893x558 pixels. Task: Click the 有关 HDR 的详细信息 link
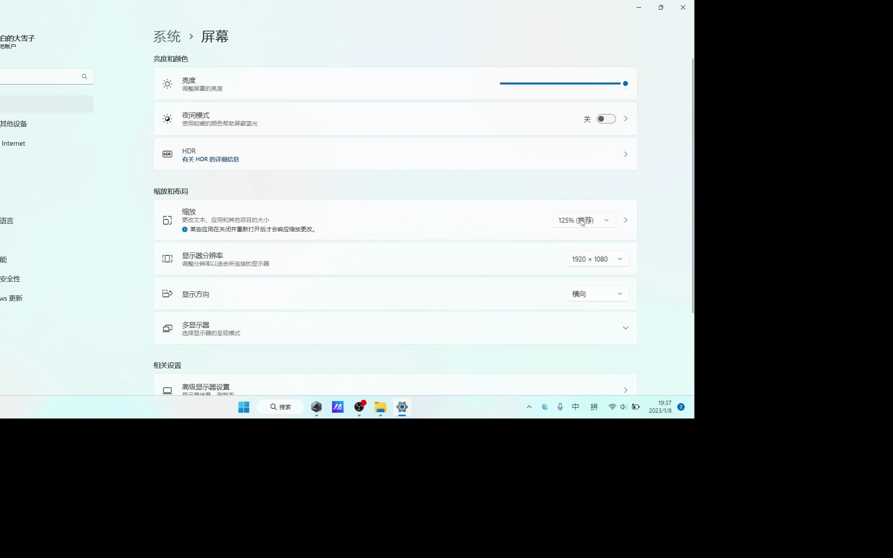coord(210,159)
